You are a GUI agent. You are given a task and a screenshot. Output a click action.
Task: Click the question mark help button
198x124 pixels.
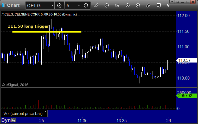(x=172, y=2)
